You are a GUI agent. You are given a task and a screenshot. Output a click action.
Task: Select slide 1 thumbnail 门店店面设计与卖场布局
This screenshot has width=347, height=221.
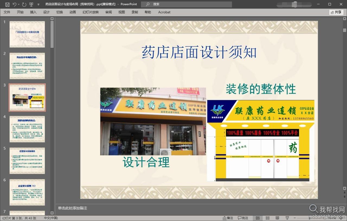pyautogui.click(x=27, y=34)
